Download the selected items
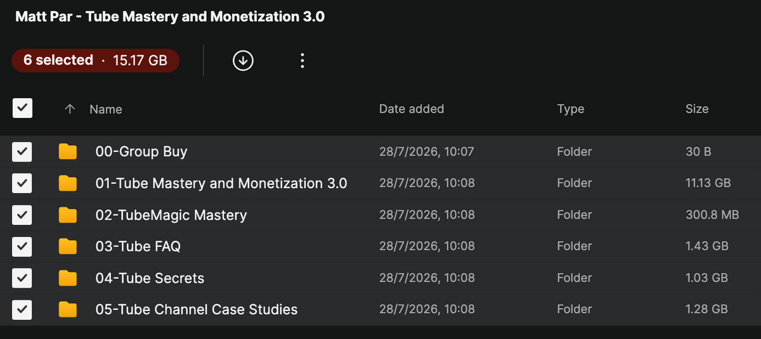Viewport: 761px width, 339px height. pyautogui.click(x=243, y=60)
